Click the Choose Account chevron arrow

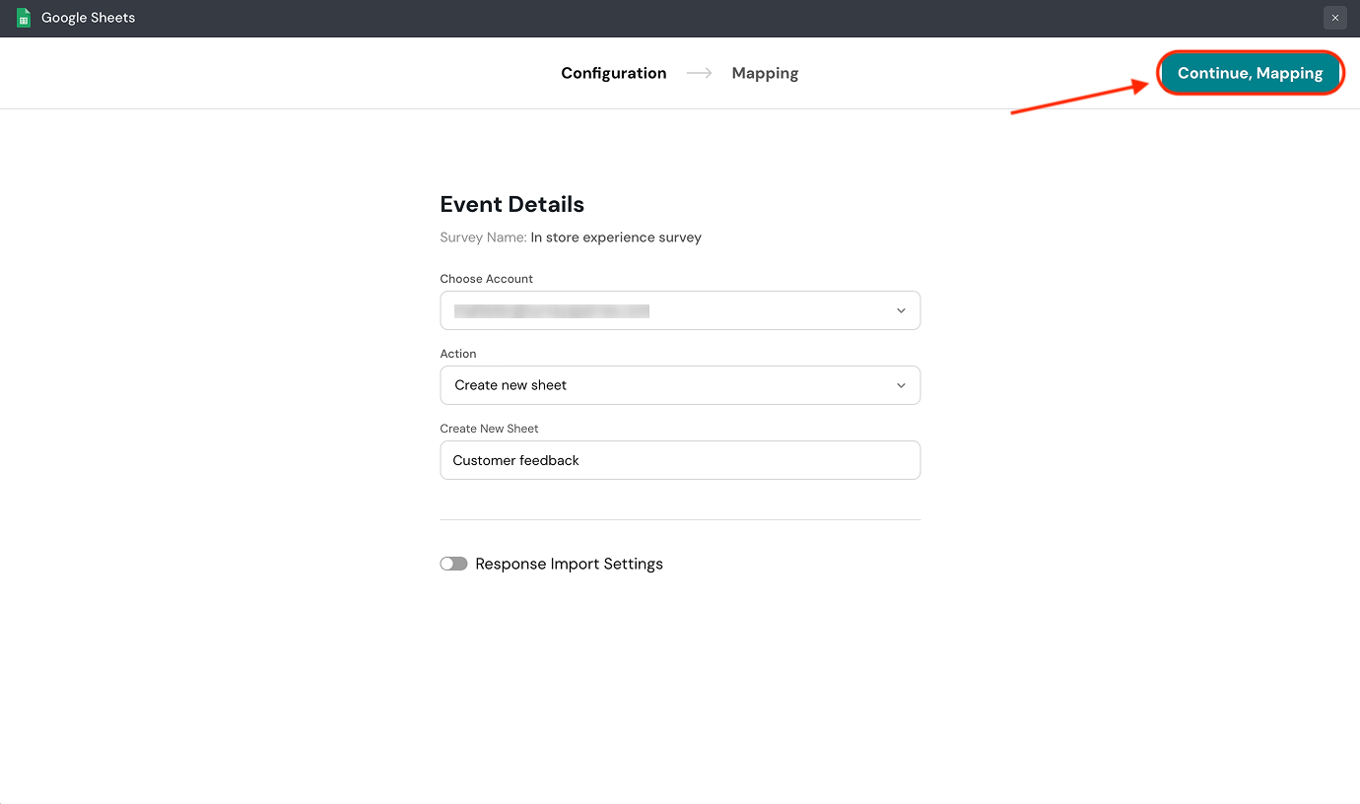901,310
